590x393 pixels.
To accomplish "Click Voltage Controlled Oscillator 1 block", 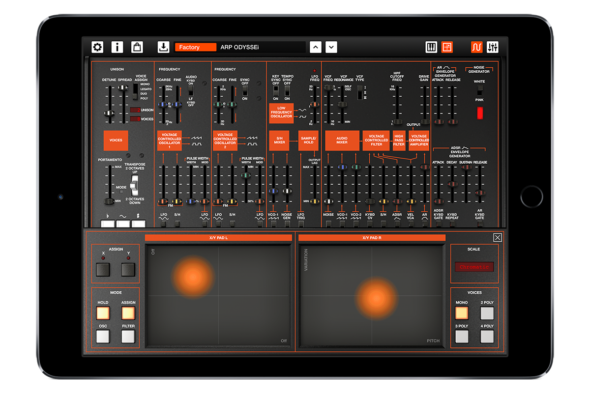I will [x=170, y=140].
